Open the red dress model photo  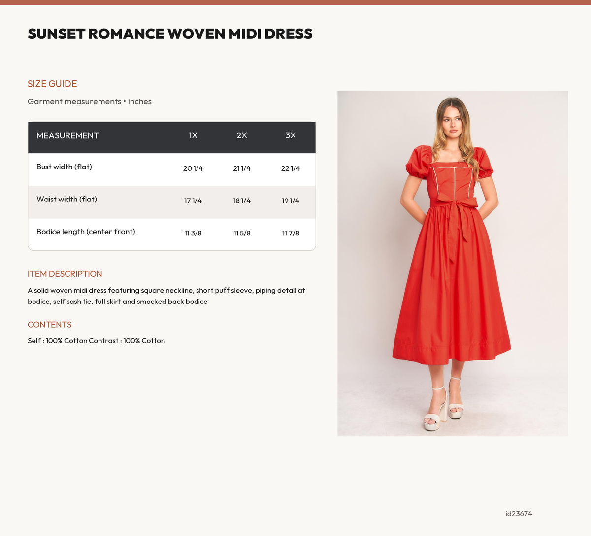pos(453,264)
